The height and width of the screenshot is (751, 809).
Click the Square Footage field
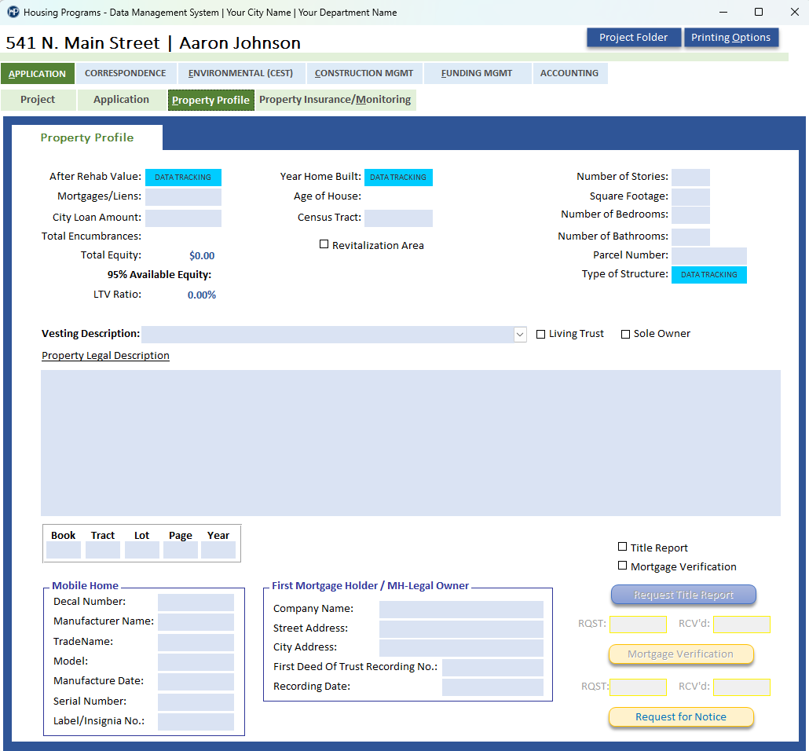(690, 196)
